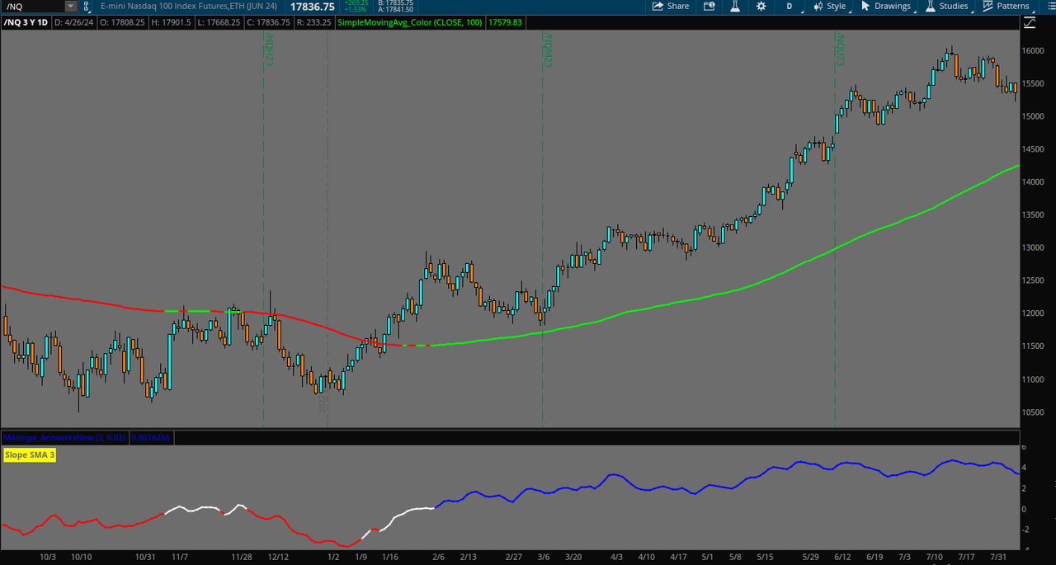Image resolution: width=1056 pixels, height=565 pixels.
Task: Open the Patterns menu
Action: (x=1005, y=7)
